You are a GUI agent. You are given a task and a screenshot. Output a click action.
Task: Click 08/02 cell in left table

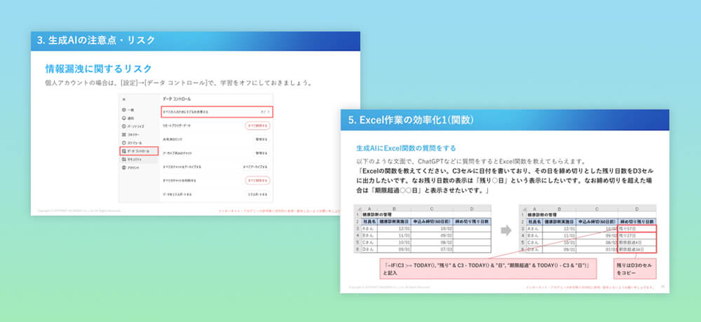pos(431,242)
